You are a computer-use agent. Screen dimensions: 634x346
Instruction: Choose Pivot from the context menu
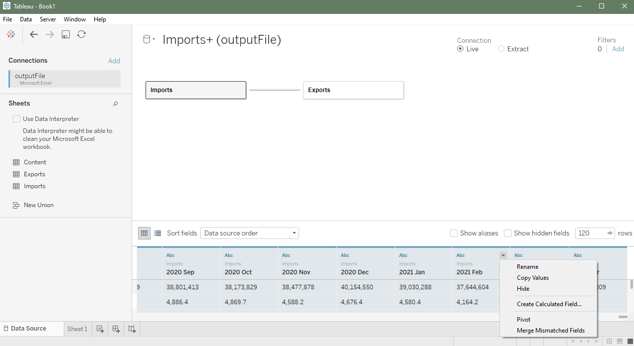pos(523,320)
